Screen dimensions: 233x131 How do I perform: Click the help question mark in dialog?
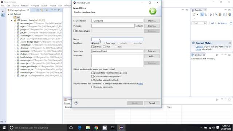point(76,103)
